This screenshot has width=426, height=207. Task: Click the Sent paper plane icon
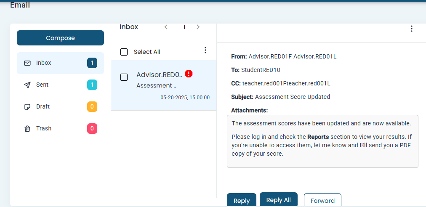(x=27, y=85)
